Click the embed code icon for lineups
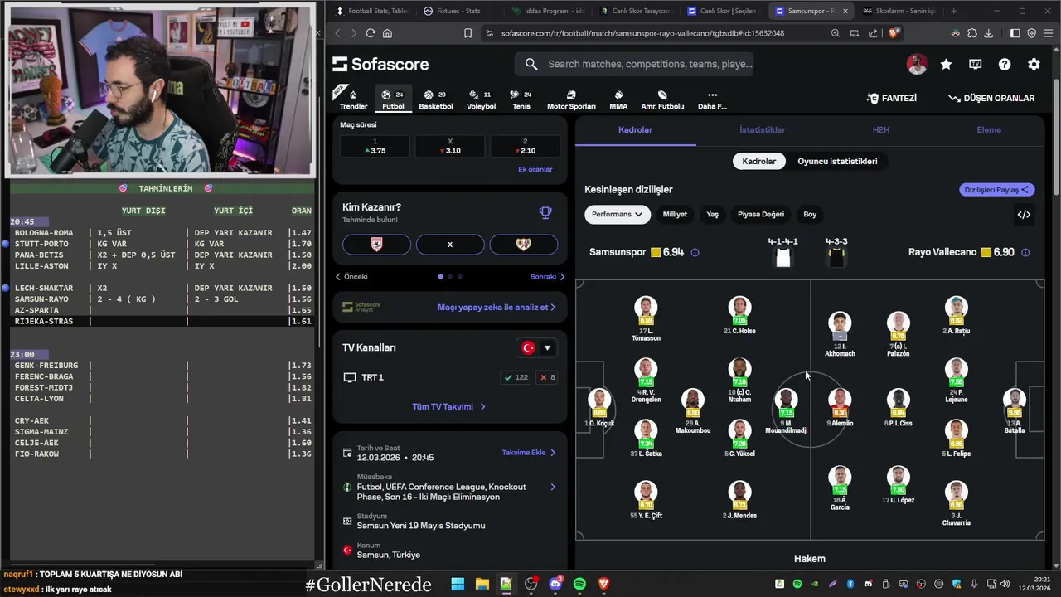 (1024, 214)
